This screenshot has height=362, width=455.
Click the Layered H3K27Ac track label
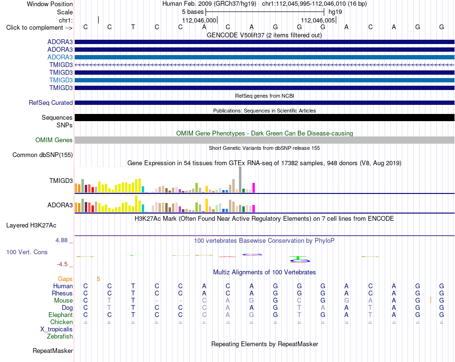[x=31, y=226]
